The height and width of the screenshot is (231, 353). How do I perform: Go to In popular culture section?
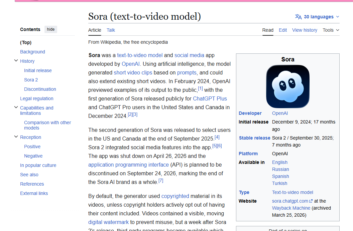pos(38,165)
